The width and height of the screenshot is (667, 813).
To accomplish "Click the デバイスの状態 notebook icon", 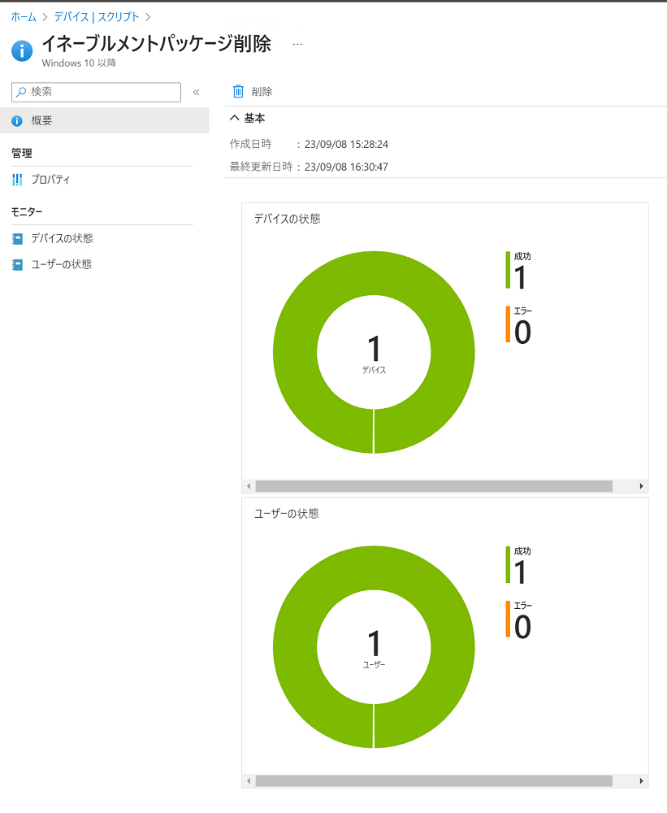I will coord(17,239).
